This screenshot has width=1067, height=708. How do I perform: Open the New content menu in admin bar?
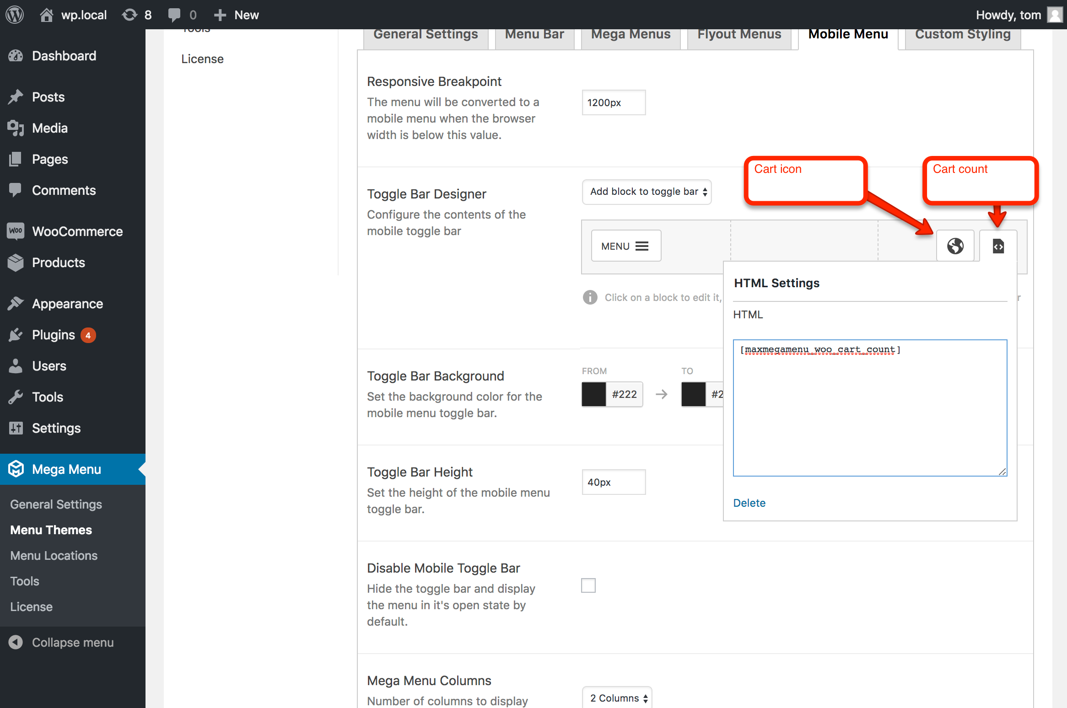(237, 15)
